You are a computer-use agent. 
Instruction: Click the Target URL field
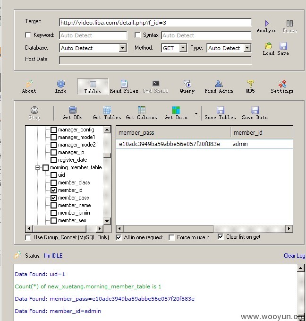tap(155, 23)
